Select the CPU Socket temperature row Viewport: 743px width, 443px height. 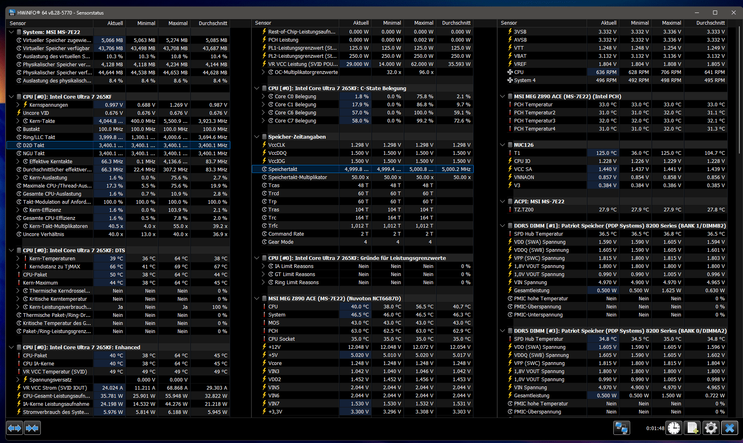tap(363, 339)
